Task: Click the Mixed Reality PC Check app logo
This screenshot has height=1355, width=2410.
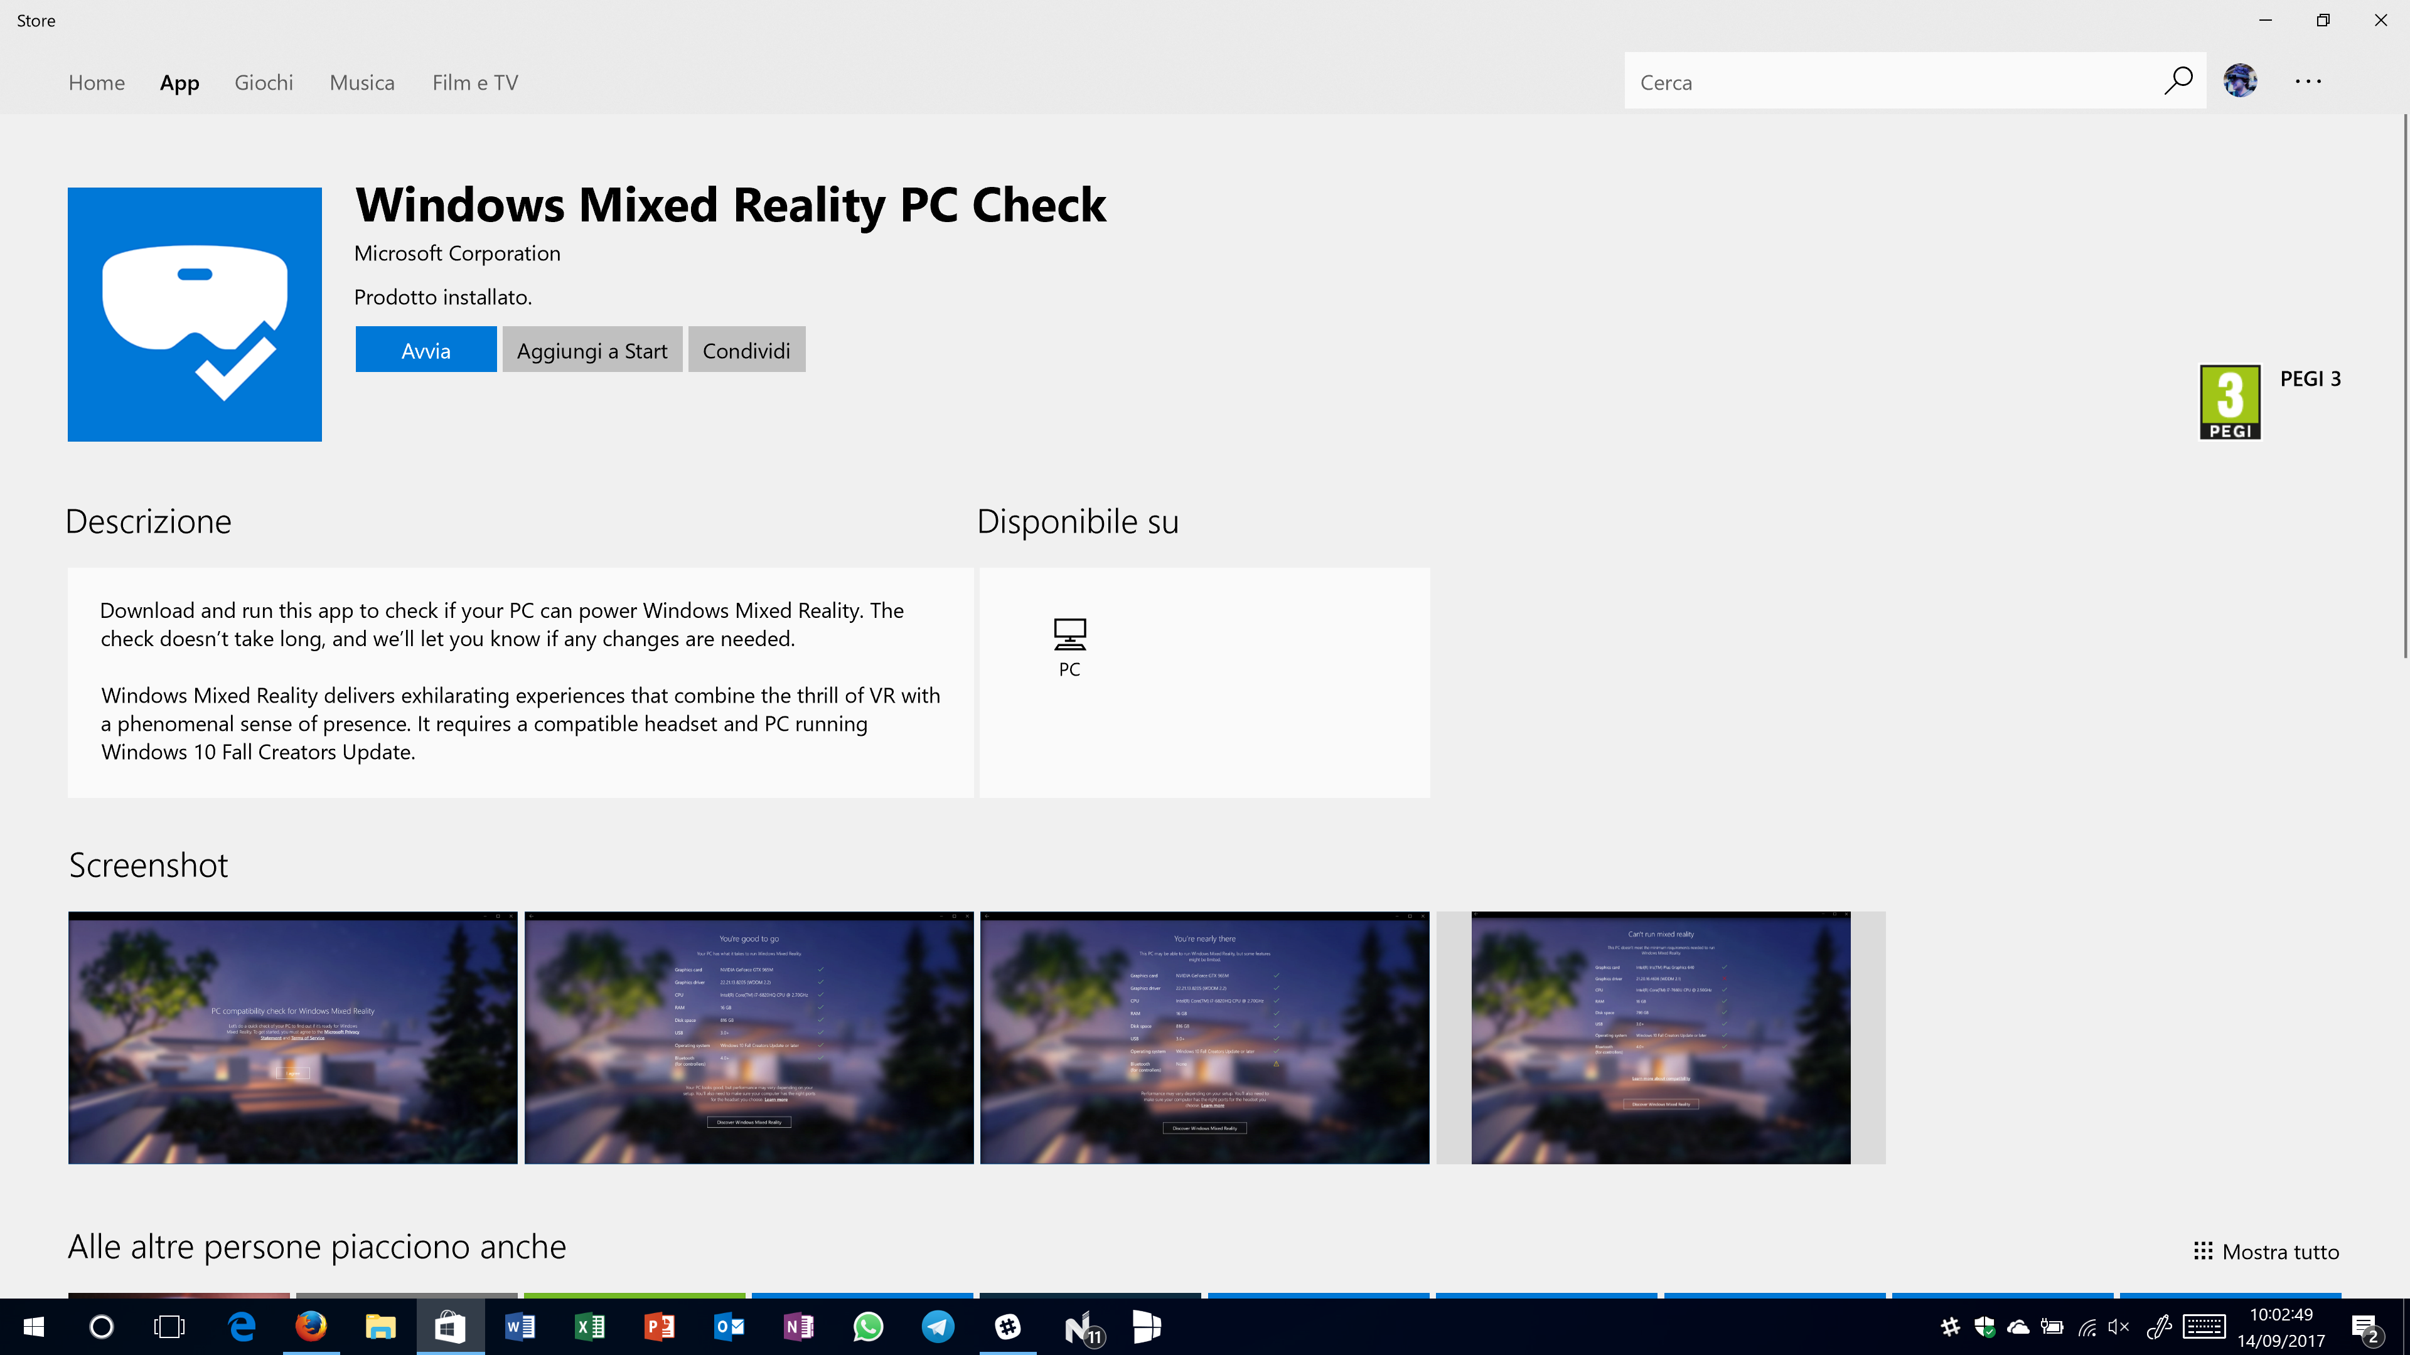Action: pyautogui.click(x=195, y=314)
